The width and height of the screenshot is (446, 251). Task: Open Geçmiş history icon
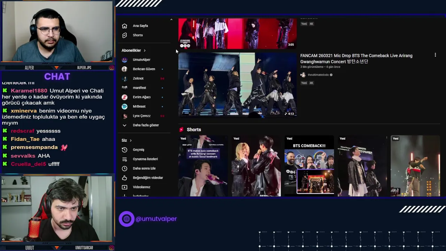124,150
